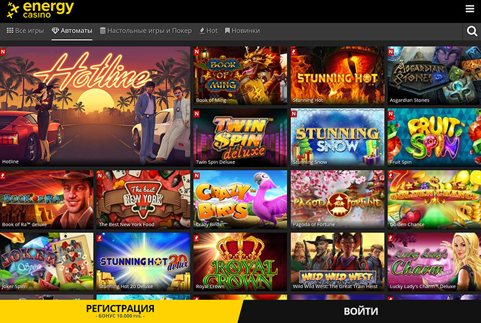Click the diamond icon beside Автоматы
Screen dimensions: 481x323
55,31
